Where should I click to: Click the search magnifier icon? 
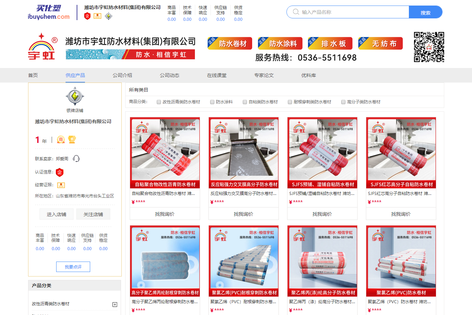pyautogui.click(x=296, y=12)
